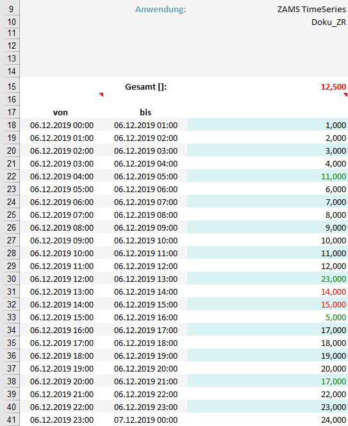Click the red Gesamt total 12,500
Image resolution: width=348 pixels, height=426 pixels.
click(x=333, y=87)
